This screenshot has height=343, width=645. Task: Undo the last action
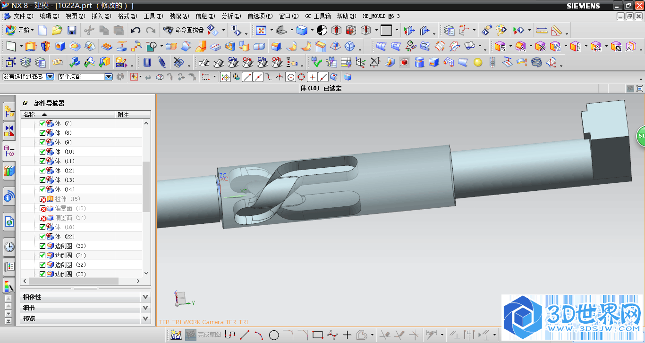pyautogui.click(x=136, y=30)
